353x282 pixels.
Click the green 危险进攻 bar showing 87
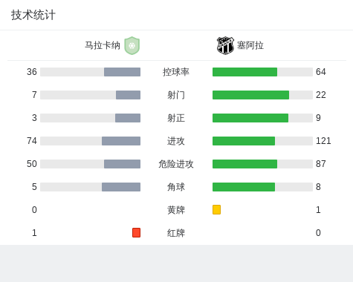tap(244, 164)
